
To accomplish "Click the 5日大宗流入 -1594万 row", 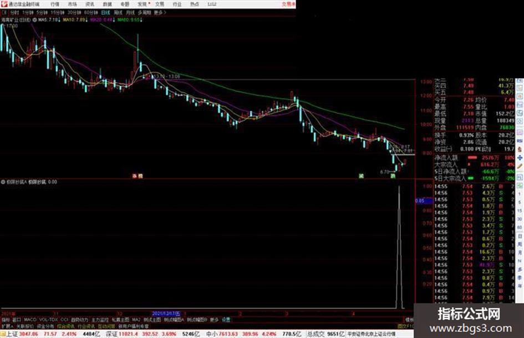I will tap(475, 179).
